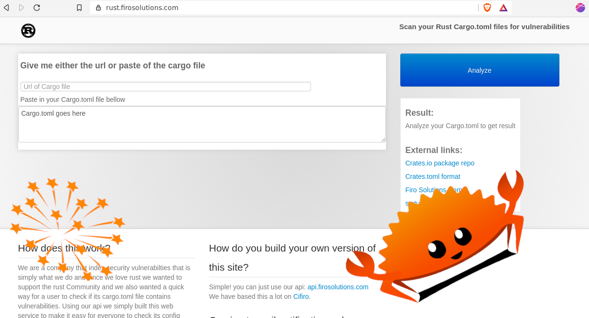Open the Firo Solutions link
Screen dimensions: 589x318
click(434, 190)
